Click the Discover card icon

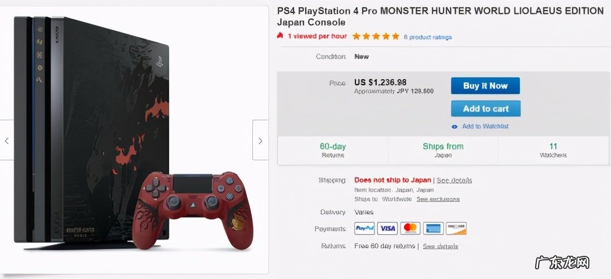coord(456,228)
